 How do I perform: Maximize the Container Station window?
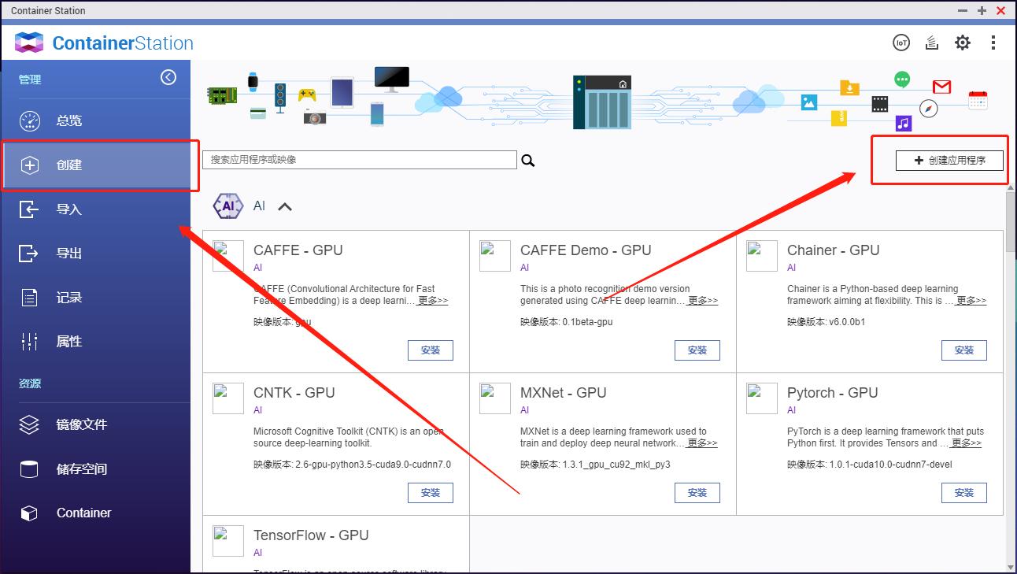[x=982, y=10]
